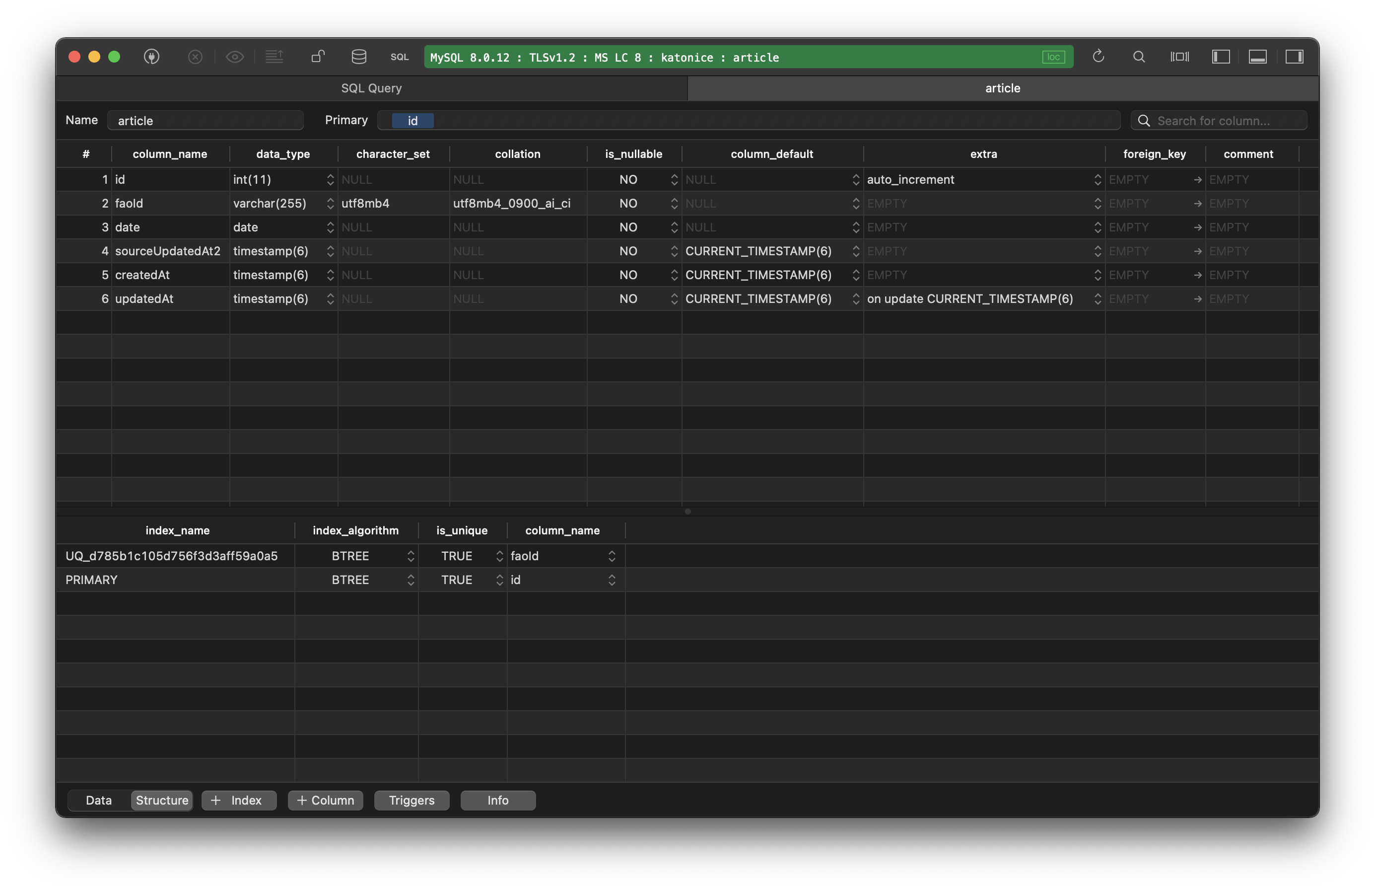Switch to the Data tab
Image resolution: width=1375 pixels, height=891 pixels.
tap(98, 800)
